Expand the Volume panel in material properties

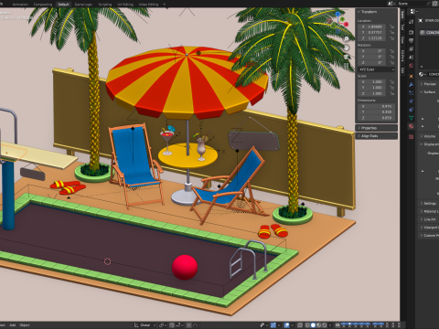[429, 136]
